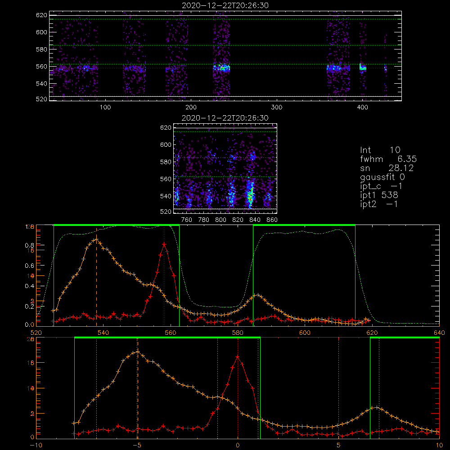Click the orange secondary bump near 586 in third plot

(258, 295)
